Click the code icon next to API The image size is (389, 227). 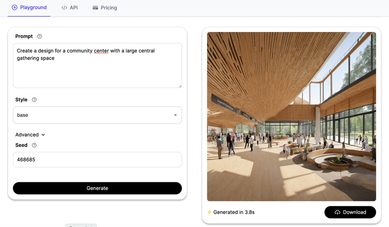pyautogui.click(x=63, y=7)
